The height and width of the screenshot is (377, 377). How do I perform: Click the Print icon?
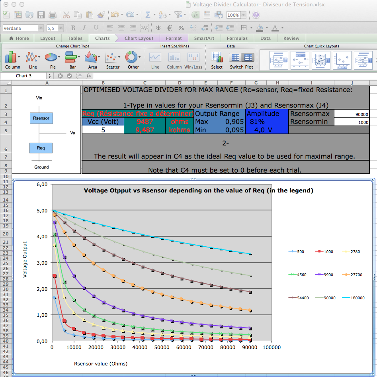(x=52, y=15)
